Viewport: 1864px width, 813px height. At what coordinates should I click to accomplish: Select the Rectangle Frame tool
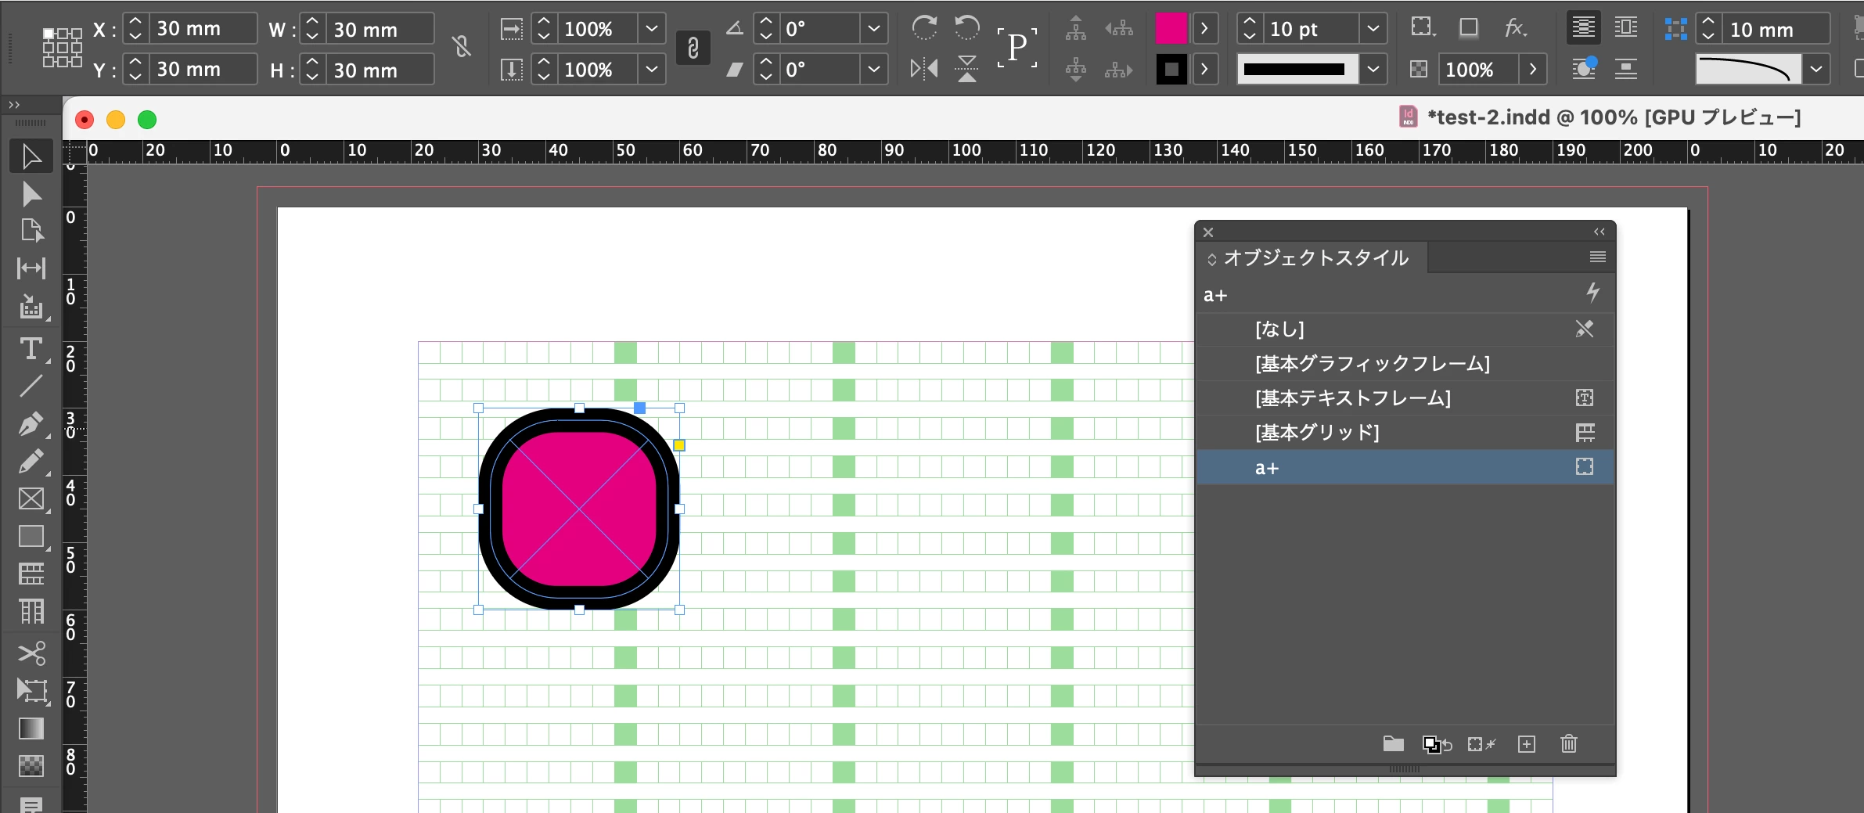pyautogui.click(x=31, y=499)
